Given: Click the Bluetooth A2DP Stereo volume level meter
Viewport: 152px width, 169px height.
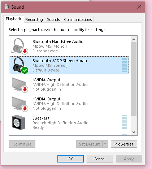Looking at the screenshot, I should (x=125, y=65).
